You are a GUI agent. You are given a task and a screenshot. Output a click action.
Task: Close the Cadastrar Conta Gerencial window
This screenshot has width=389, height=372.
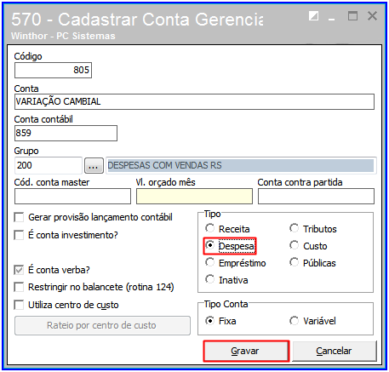pos(372,16)
